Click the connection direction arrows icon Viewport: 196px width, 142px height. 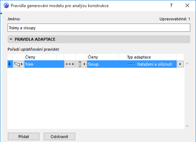tap(70, 64)
